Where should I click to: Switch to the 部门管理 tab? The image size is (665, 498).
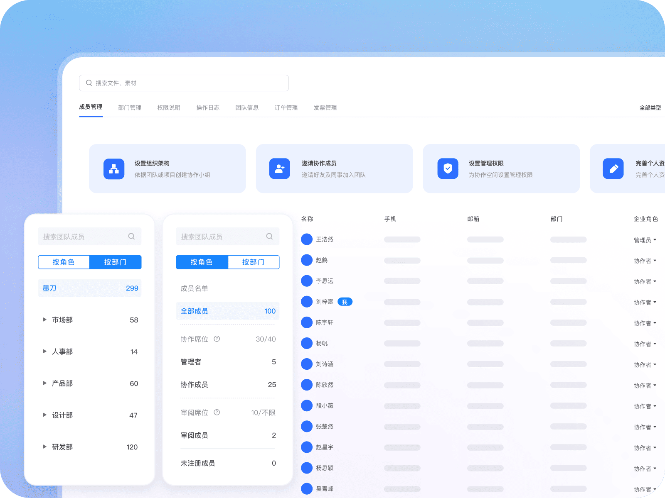point(130,108)
